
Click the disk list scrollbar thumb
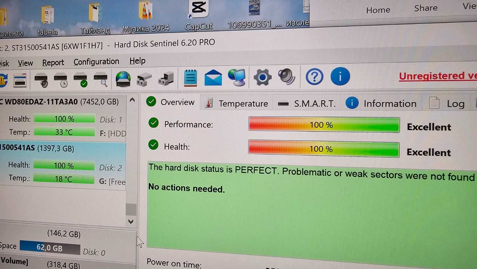coord(131,209)
